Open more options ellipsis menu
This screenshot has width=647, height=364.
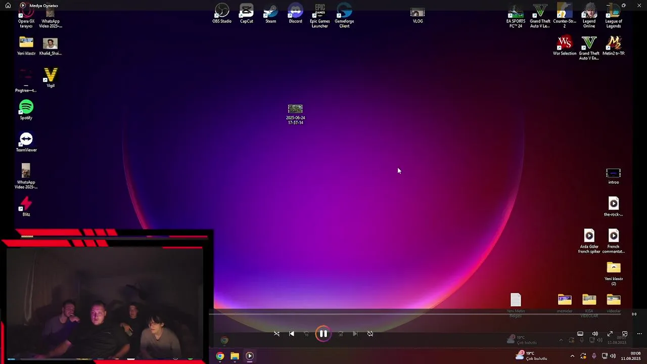click(639, 334)
